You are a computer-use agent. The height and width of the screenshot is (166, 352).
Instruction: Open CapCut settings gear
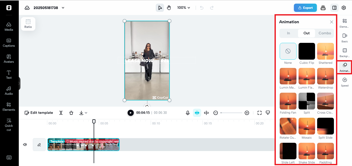click(x=344, y=8)
